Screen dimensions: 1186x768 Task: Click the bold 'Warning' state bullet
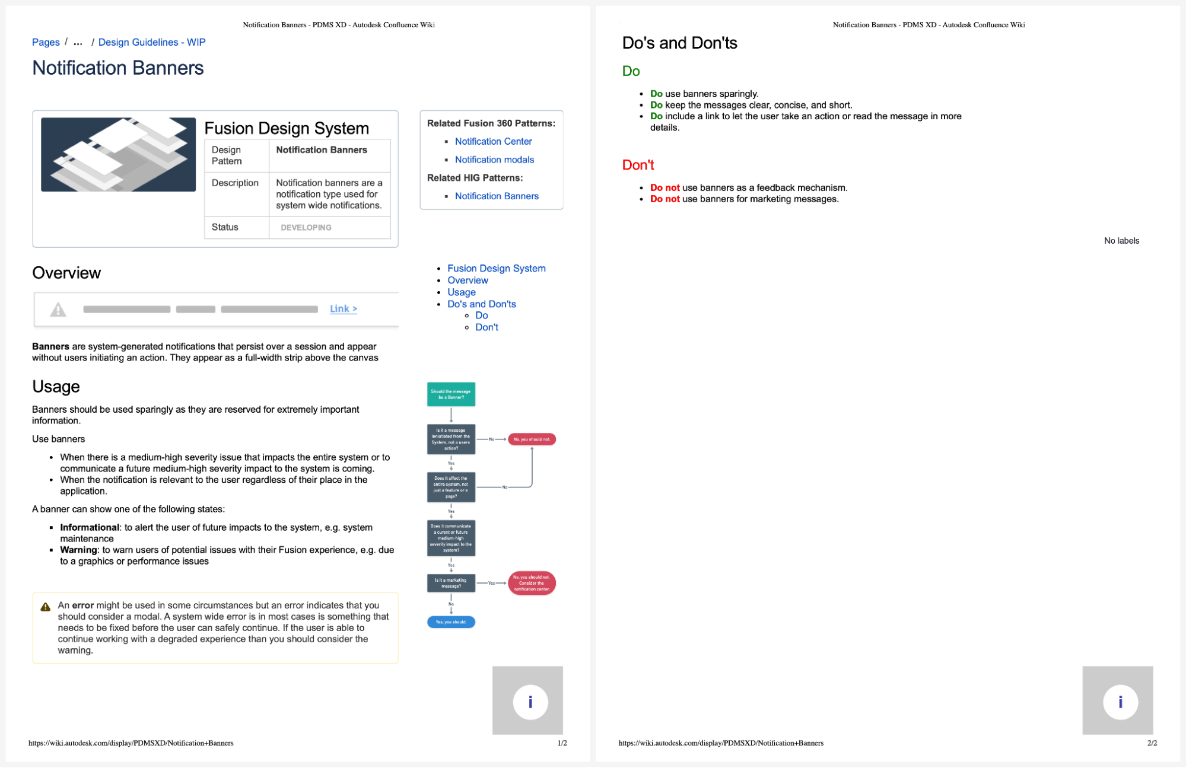tap(78, 550)
